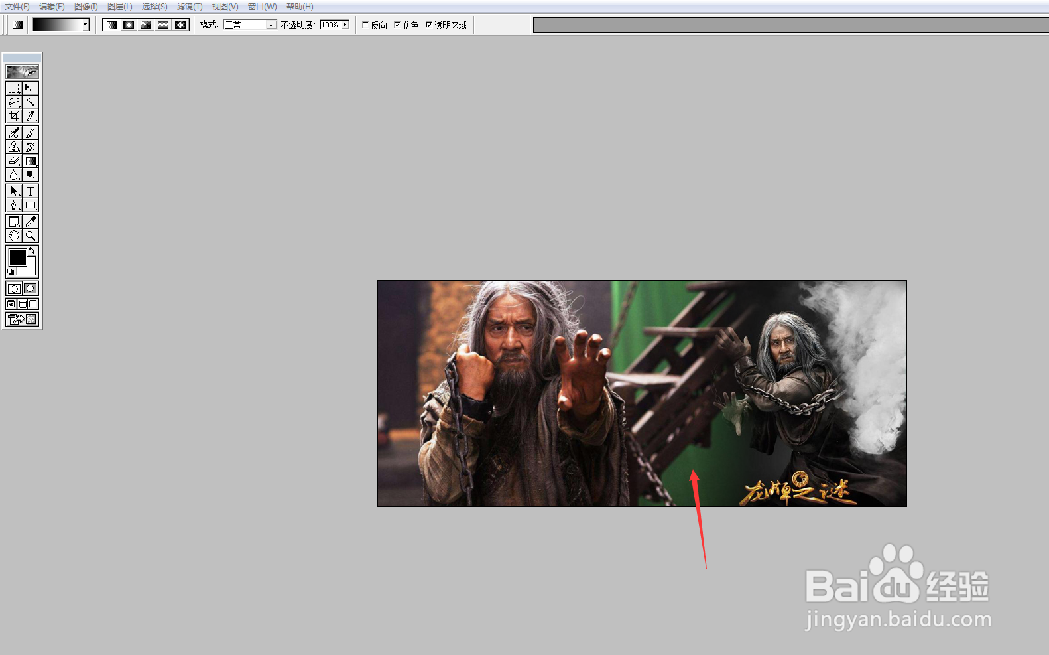Open the gradient picker dropdown arrow
Screen dimensions: 1049x655
pos(86,25)
